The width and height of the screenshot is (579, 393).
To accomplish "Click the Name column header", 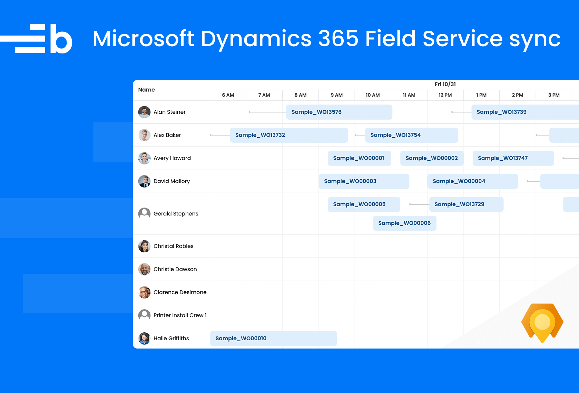I will point(146,90).
